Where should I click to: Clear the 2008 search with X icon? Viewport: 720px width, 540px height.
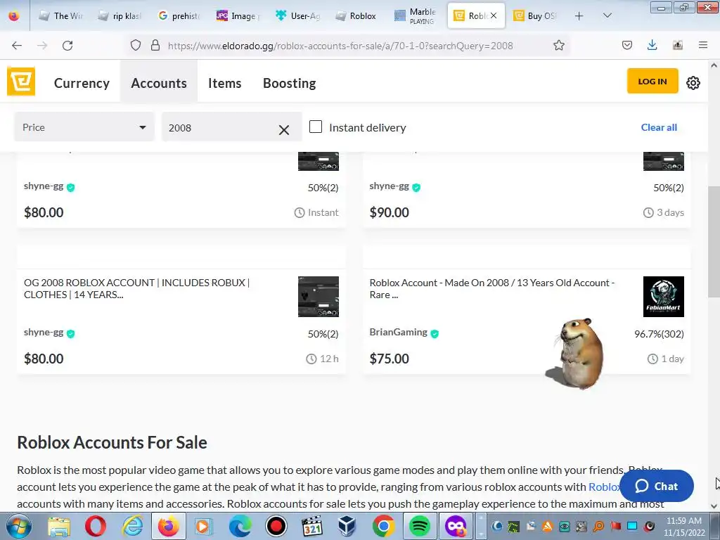(x=284, y=130)
